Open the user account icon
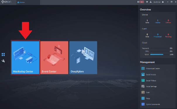Screen dimensions: 177x109 tap(151, 2)
